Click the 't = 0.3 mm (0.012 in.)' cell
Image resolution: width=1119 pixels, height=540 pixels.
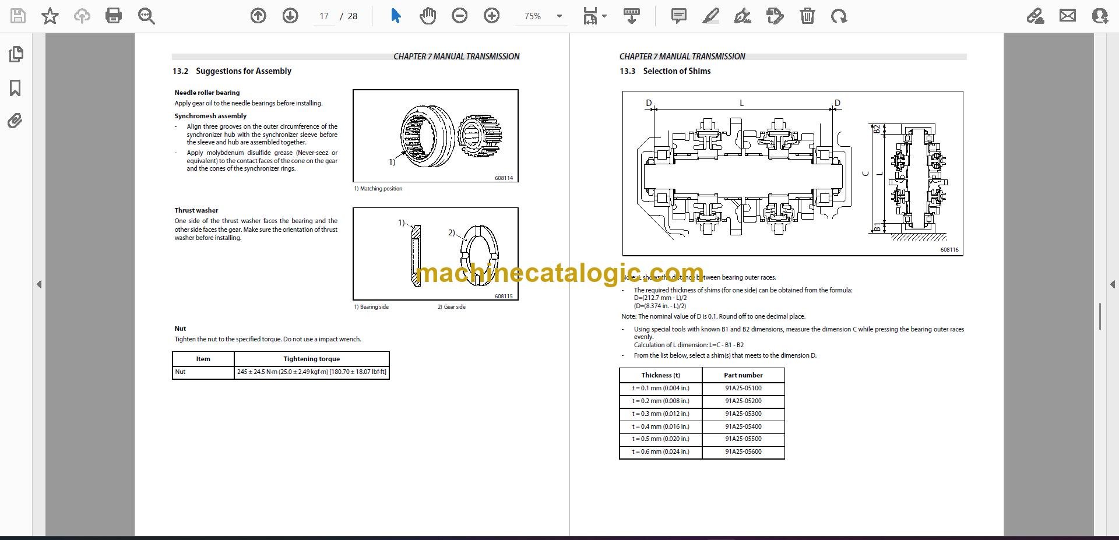(x=661, y=414)
